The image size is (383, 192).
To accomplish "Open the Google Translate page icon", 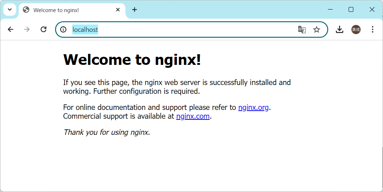I will pos(302,29).
